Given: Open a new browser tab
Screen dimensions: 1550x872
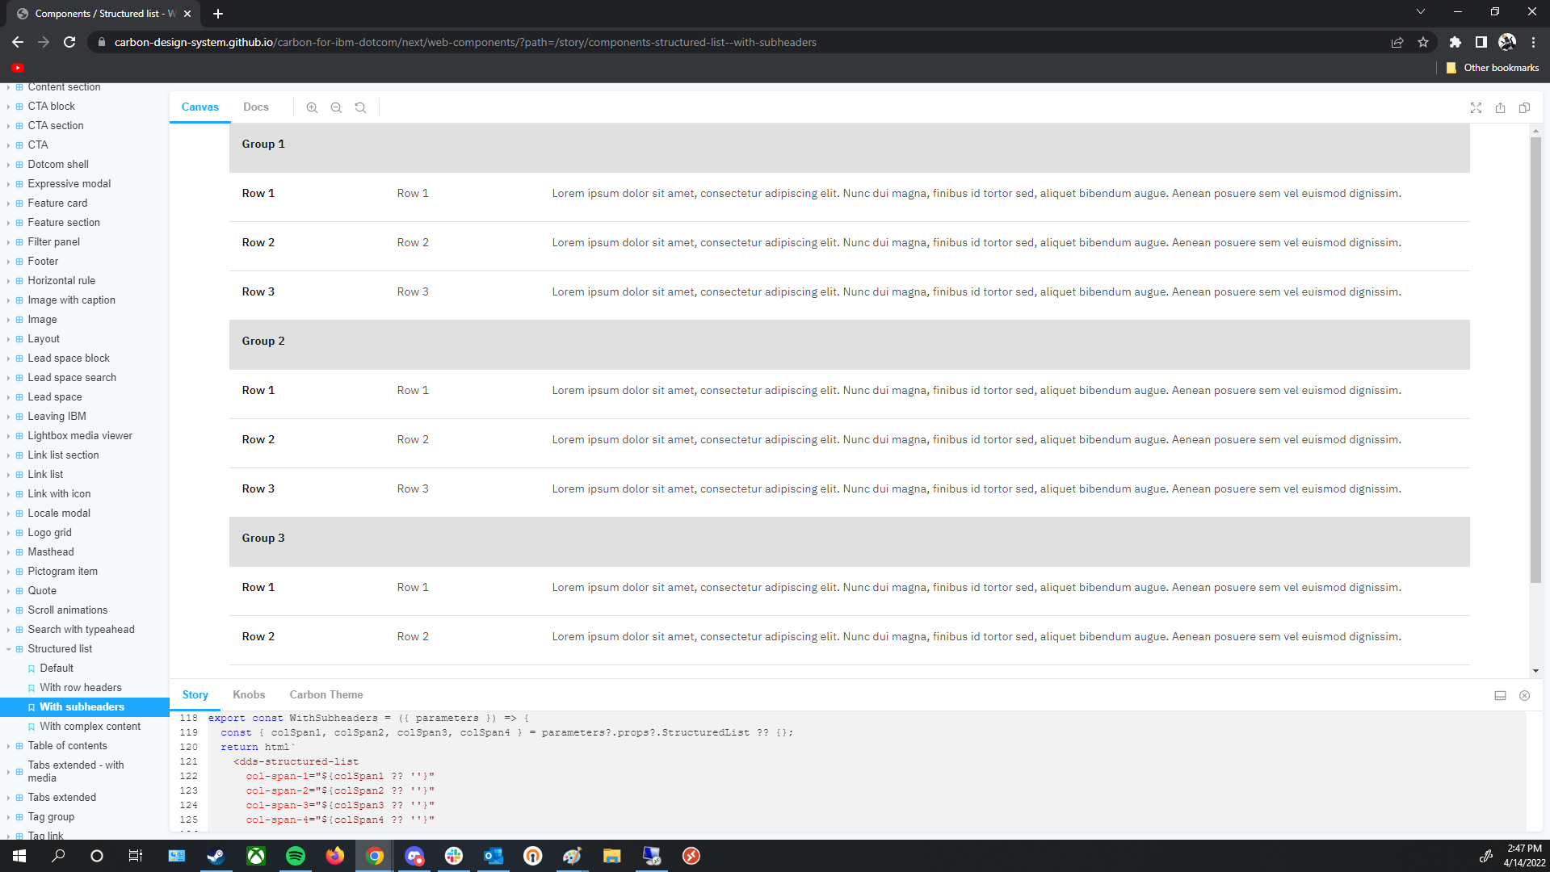Looking at the screenshot, I should (x=218, y=14).
